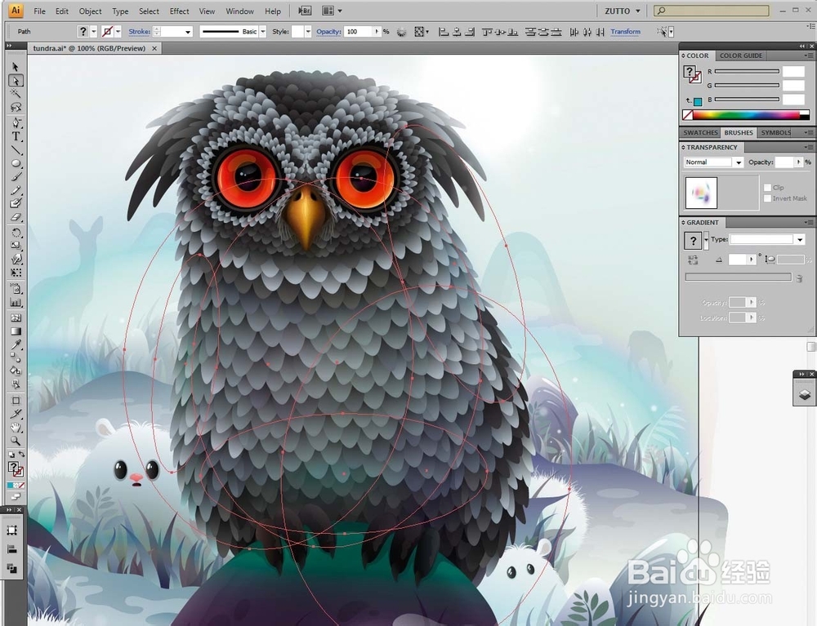Image resolution: width=817 pixels, height=626 pixels.
Task: Select the Live Paint Bucket tool
Action: [x=16, y=371]
